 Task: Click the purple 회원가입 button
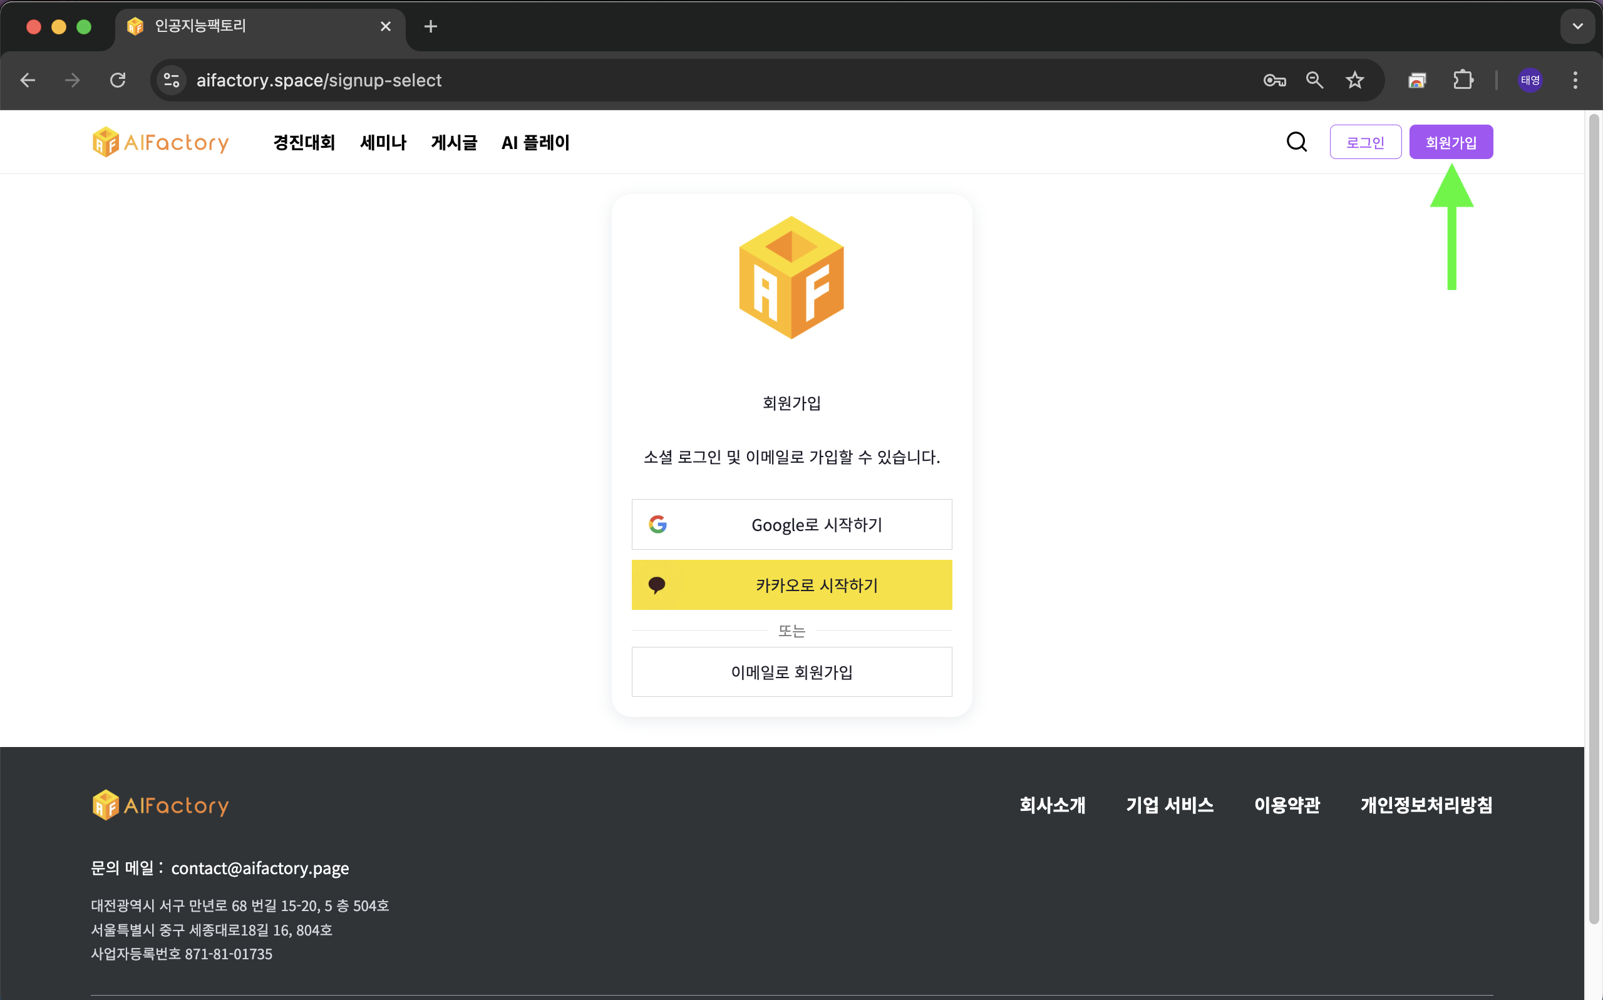click(x=1451, y=142)
